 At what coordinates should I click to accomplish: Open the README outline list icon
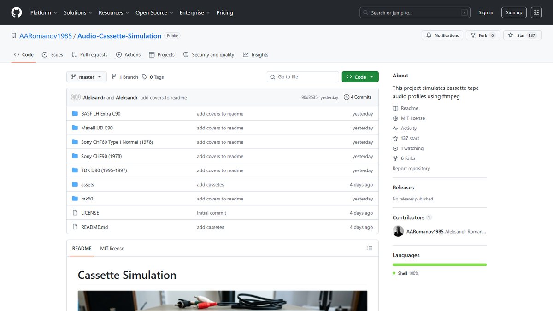[x=370, y=248]
